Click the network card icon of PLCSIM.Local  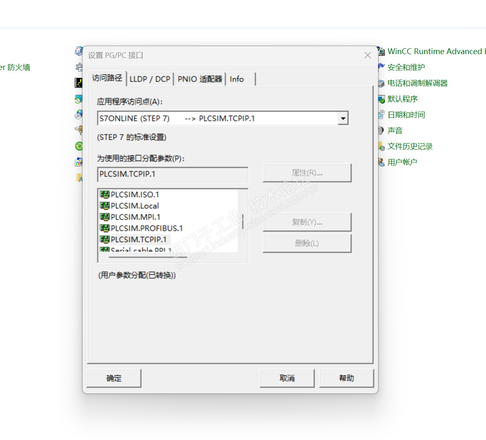104,206
